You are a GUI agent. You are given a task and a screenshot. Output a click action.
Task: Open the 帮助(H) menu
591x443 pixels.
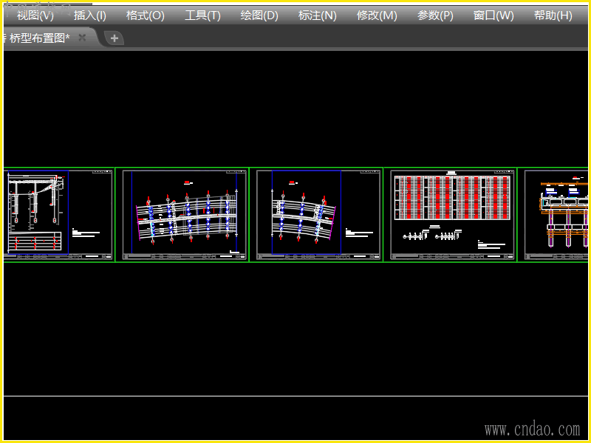(x=553, y=16)
